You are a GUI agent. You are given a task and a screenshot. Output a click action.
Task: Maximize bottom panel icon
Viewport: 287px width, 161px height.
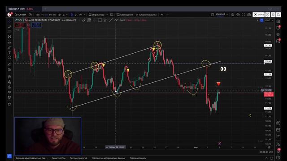271,158
